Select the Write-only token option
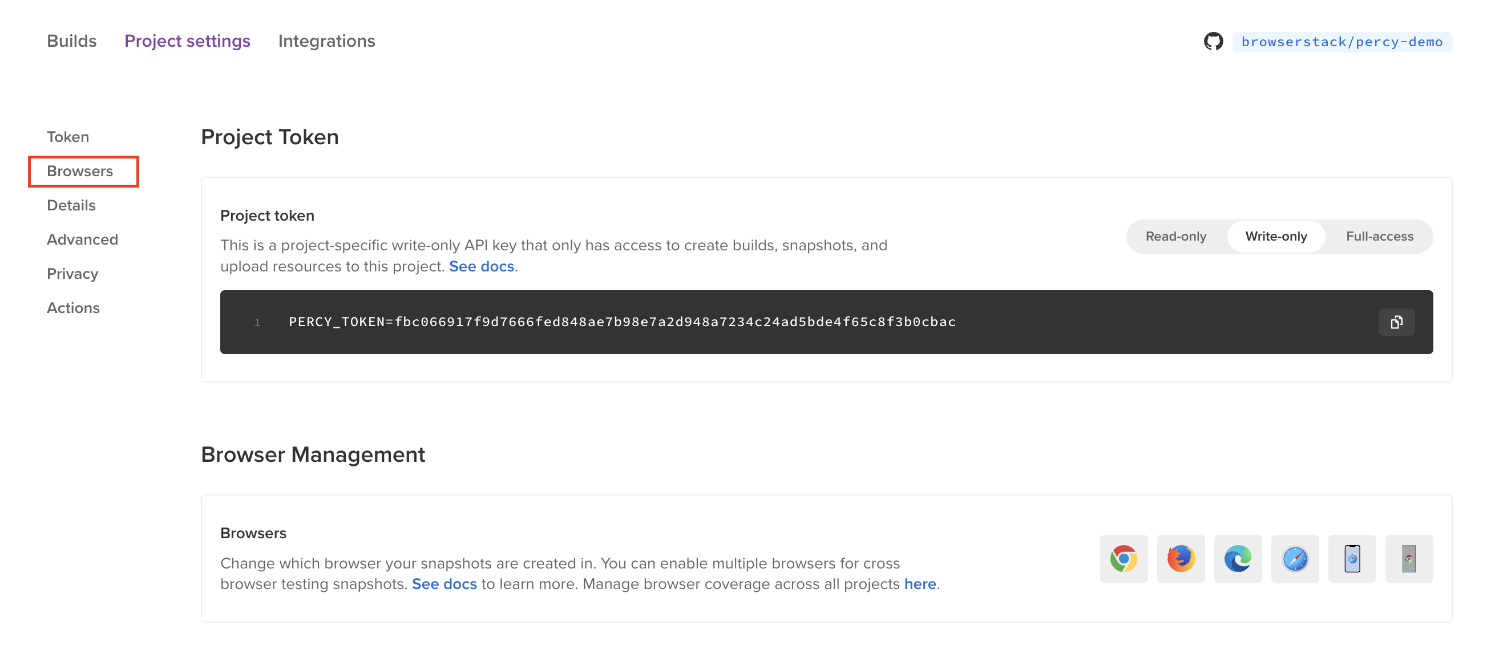The height and width of the screenshot is (650, 1491). [x=1276, y=236]
